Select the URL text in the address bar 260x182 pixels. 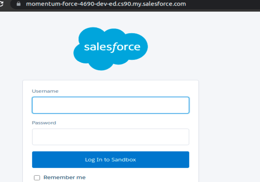[x=106, y=4]
